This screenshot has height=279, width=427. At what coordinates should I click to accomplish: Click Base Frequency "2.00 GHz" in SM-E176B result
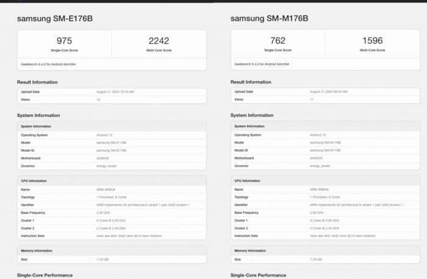(x=103, y=213)
